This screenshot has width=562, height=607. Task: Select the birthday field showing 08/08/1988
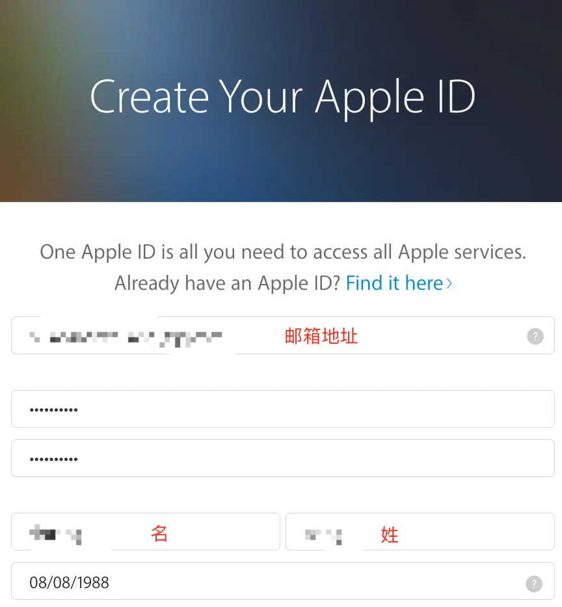tap(283, 581)
